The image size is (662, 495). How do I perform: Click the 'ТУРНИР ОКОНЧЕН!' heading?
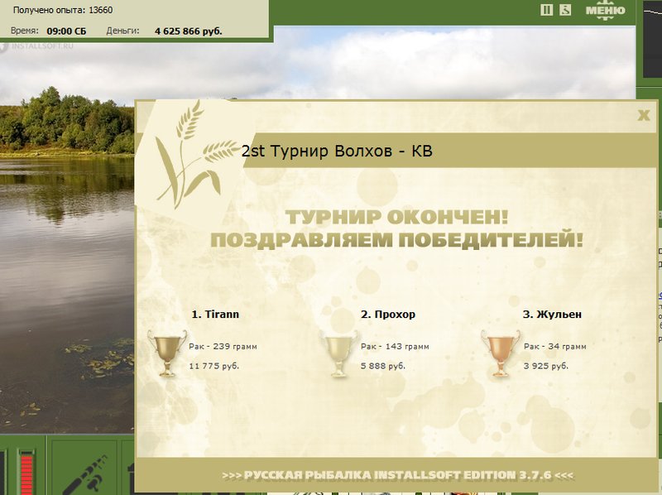coord(397,217)
